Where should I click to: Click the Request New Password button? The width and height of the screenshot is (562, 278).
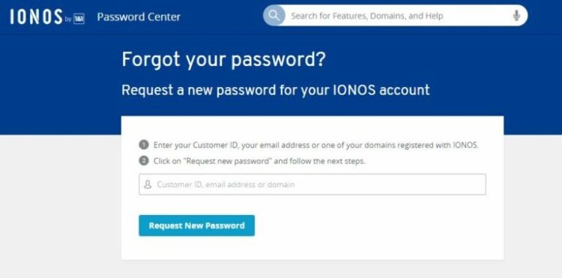pyautogui.click(x=197, y=226)
